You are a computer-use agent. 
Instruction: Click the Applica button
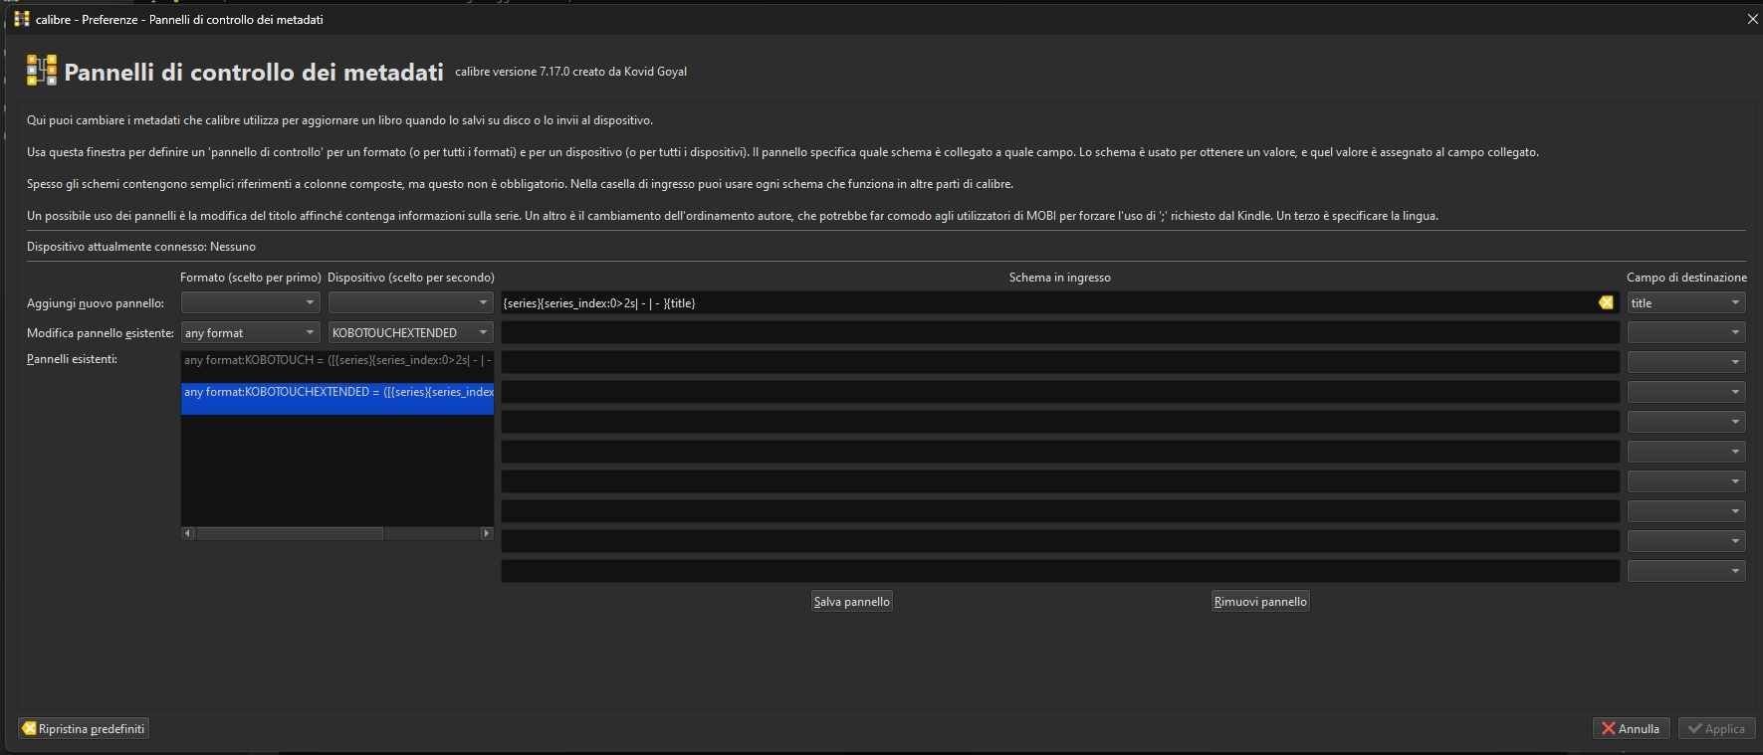point(1717,728)
